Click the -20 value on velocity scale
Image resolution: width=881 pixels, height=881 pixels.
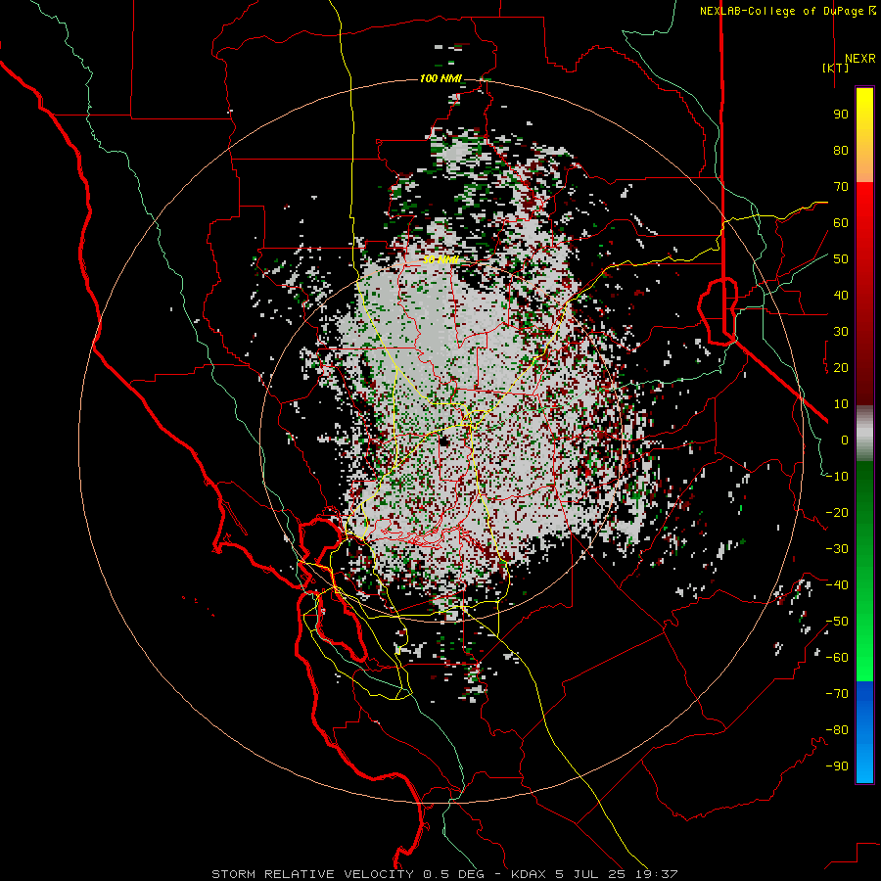[x=837, y=513]
